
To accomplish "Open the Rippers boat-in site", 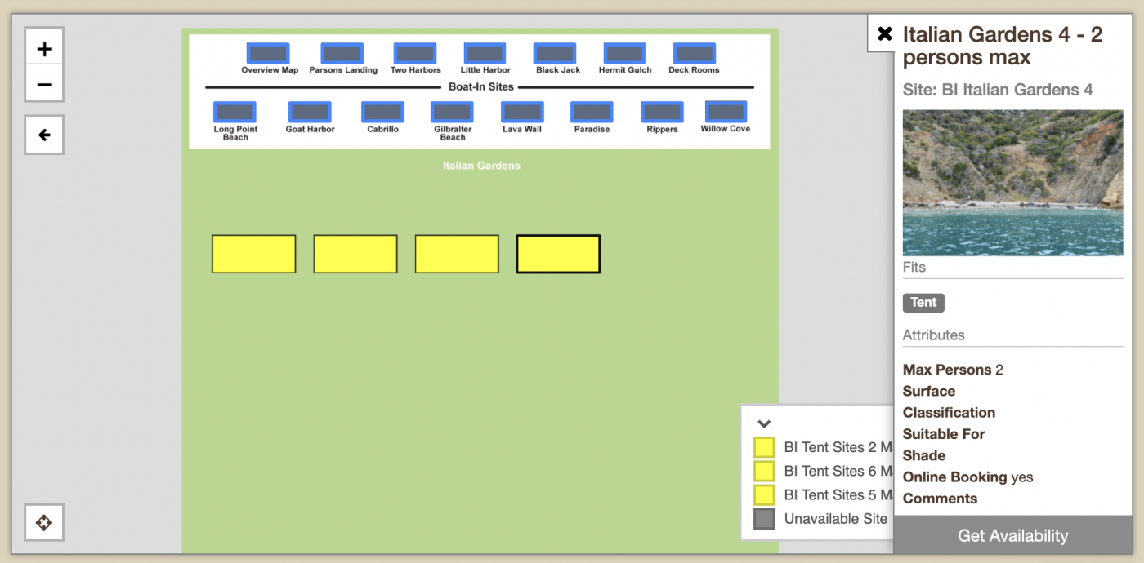I will [662, 112].
